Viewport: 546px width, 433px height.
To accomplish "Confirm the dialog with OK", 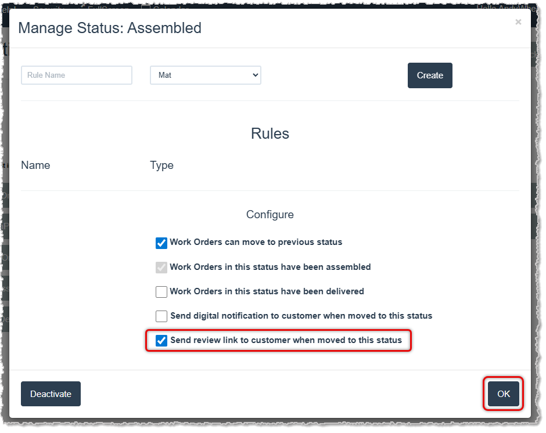I will pos(503,394).
